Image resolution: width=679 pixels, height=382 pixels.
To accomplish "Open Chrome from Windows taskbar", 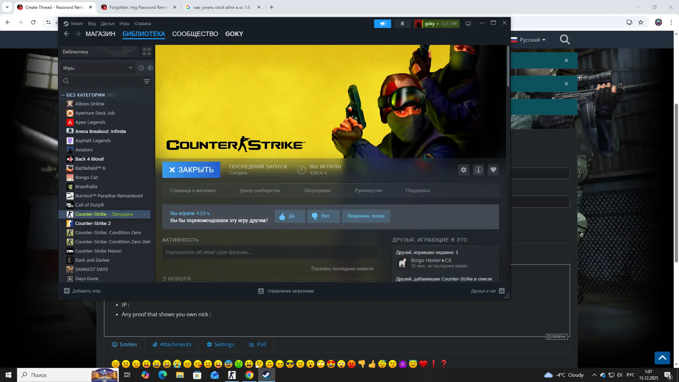I will (249, 375).
